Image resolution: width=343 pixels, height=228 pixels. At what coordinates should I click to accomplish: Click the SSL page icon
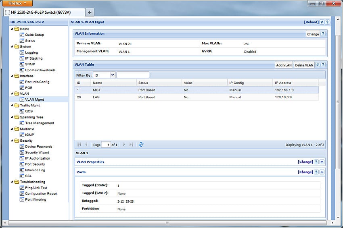(x=22, y=176)
